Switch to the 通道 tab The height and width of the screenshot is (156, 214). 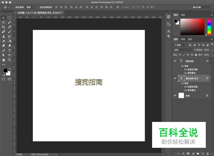182,39
